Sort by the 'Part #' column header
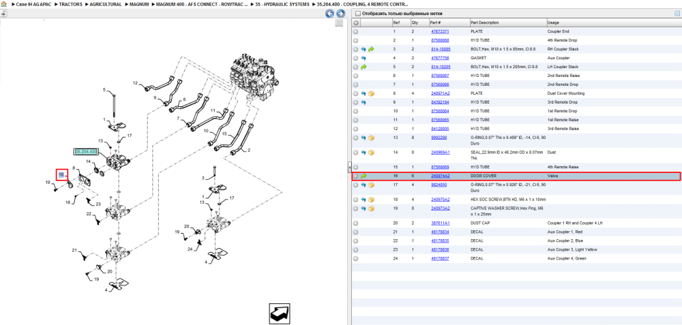 (435, 22)
